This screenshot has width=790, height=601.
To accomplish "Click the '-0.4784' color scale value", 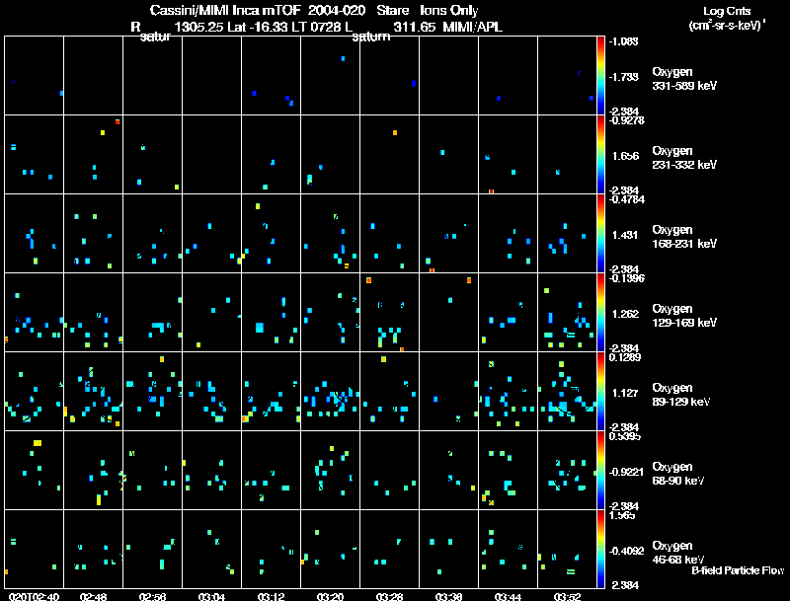I will click(627, 199).
